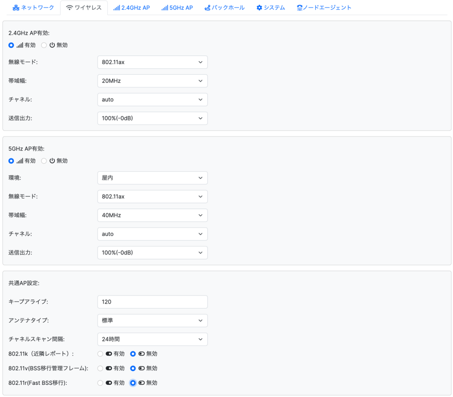Click signal icon beside 2.4GHz 有効 option

coord(20,45)
